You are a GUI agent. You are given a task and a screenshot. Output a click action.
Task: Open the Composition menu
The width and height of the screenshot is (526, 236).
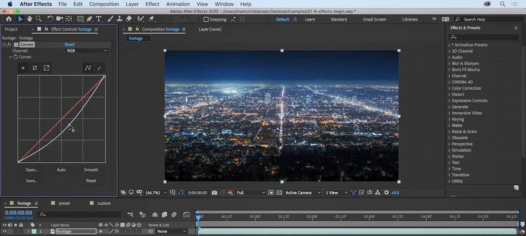pyautogui.click(x=104, y=4)
